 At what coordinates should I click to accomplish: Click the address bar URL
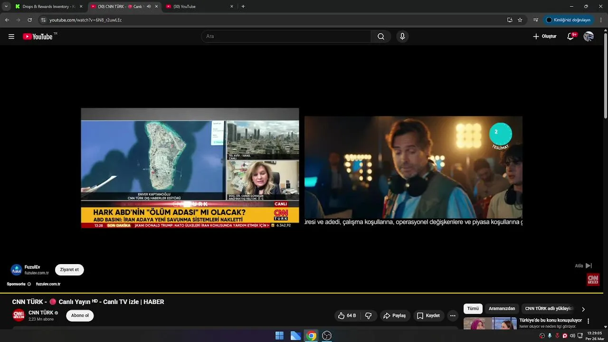pos(85,20)
